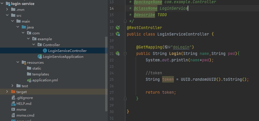Collapse the login-service project root
Image resolution: width=259 pixels, height=121 pixels.
point(2,4)
